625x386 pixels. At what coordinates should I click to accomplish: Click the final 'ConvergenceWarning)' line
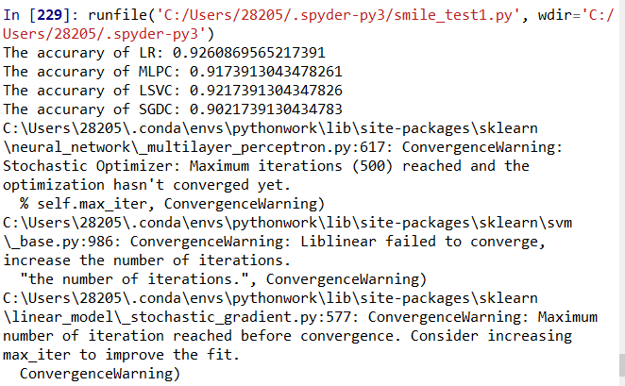coord(100,374)
